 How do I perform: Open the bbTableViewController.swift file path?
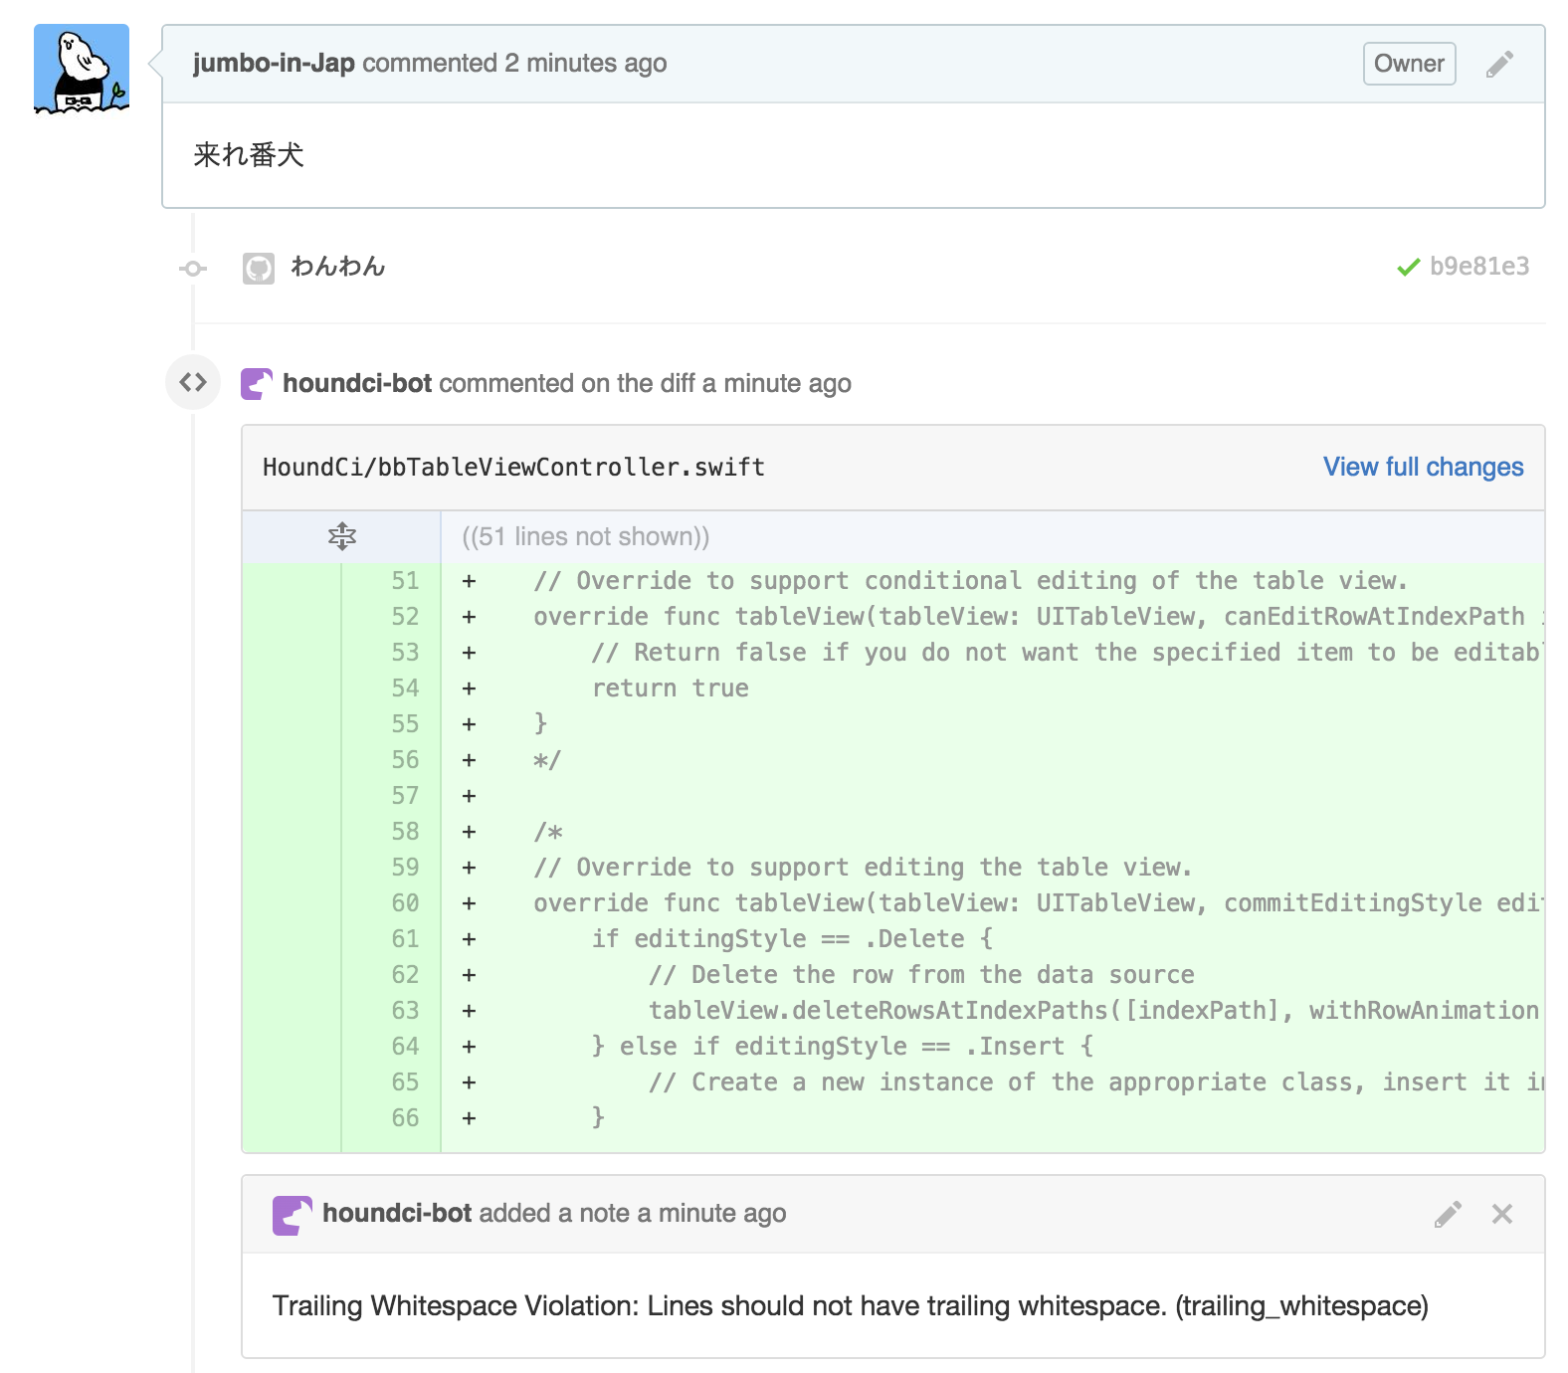pos(513,468)
